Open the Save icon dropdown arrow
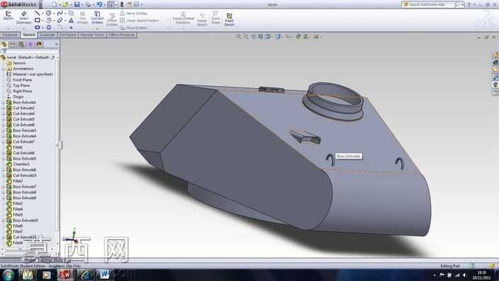This screenshot has width=499, height=281. (x=82, y=4)
